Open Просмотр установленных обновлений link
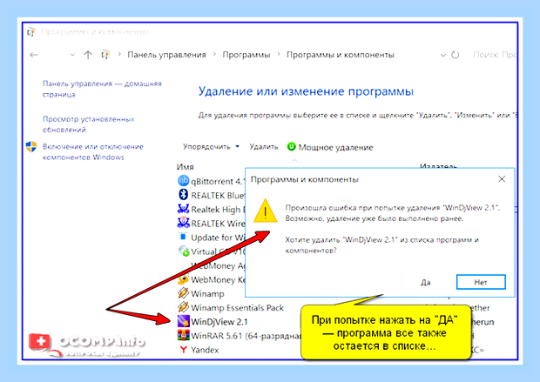Screen dimensions: 540x382 point(88,124)
